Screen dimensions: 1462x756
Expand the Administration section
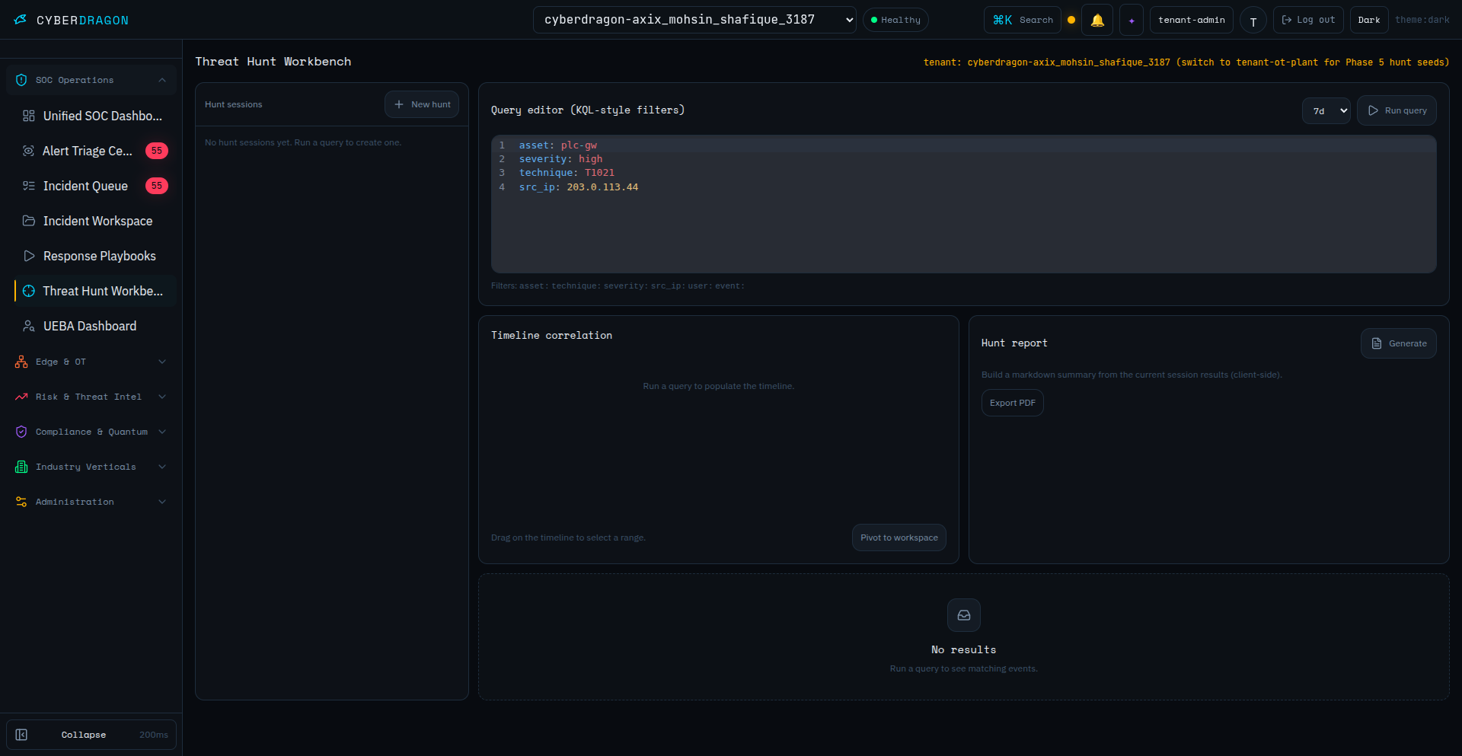pos(91,502)
